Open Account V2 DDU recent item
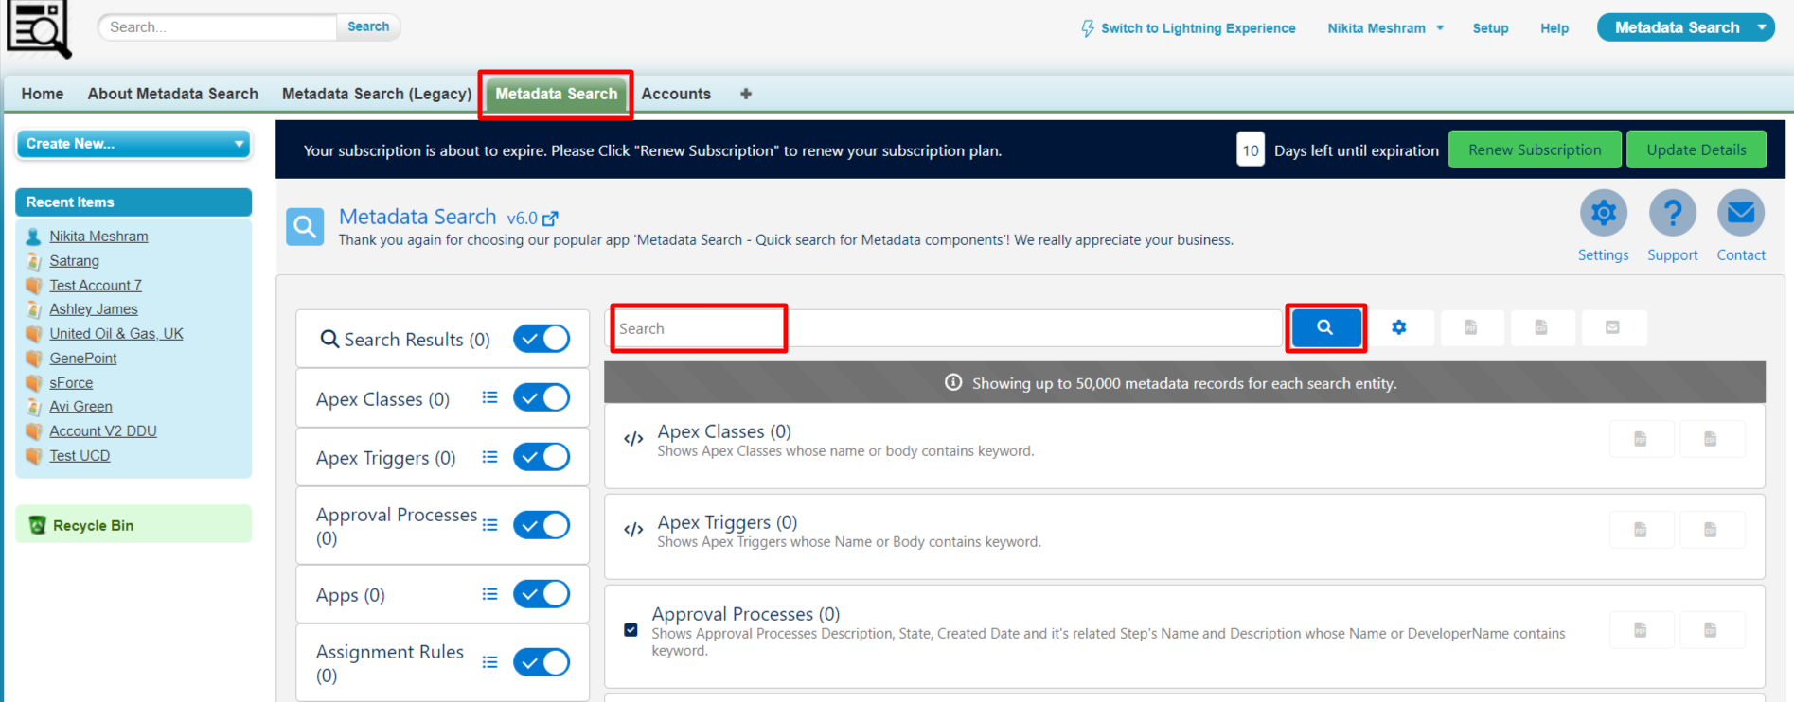The width and height of the screenshot is (1794, 702). [103, 430]
